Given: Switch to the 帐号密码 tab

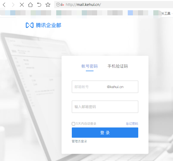Looking at the screenshot, I should (89, 66).
